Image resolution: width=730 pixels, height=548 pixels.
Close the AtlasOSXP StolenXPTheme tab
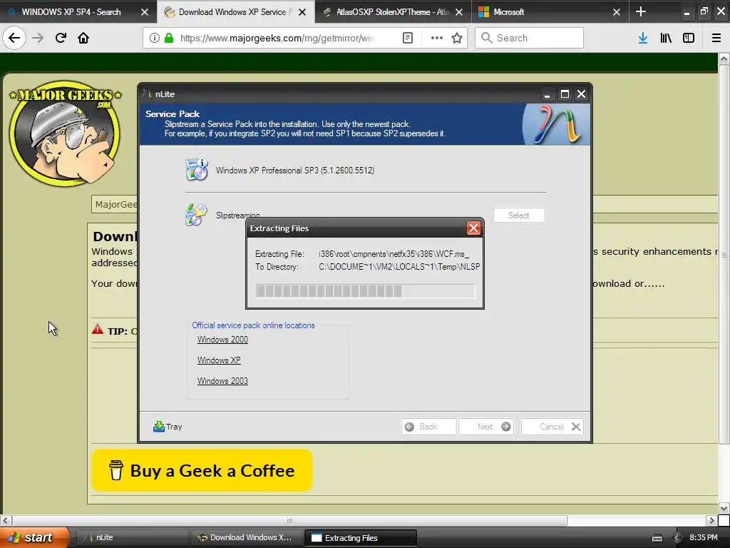click(459, 12)
